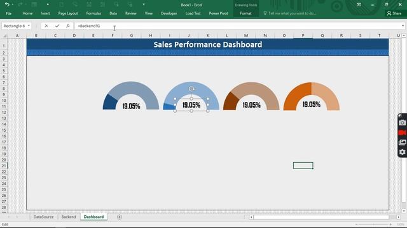Open the Undo history dropdown arrow
This screenshot has height=228, width=407.
[13, 4]
